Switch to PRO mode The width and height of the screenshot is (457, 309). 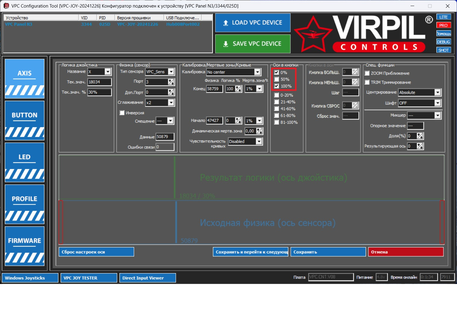(x=443, y=25)
